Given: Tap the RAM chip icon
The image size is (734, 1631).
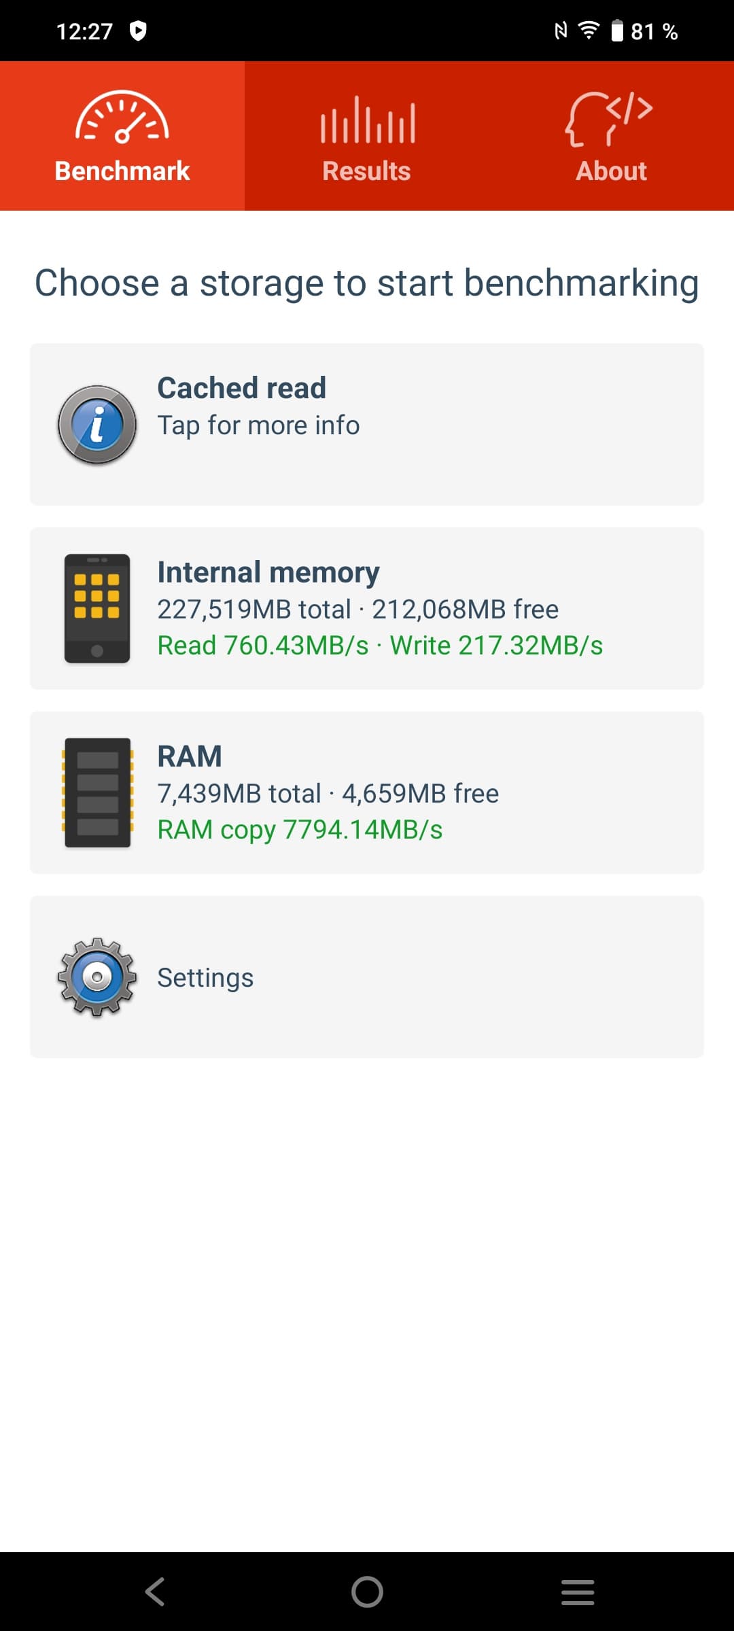Looking at the screenshot, I should [97, 792].
